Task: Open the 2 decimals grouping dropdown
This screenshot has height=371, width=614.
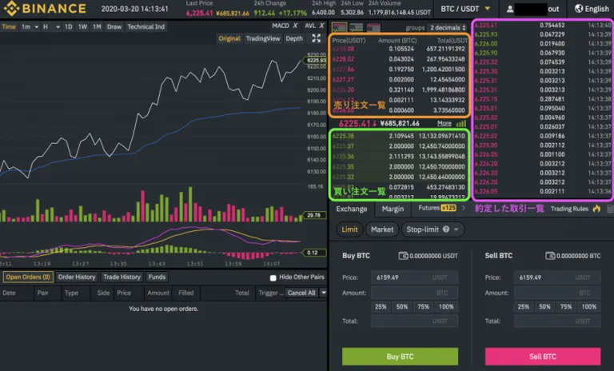Action: (x=448, y=27)
